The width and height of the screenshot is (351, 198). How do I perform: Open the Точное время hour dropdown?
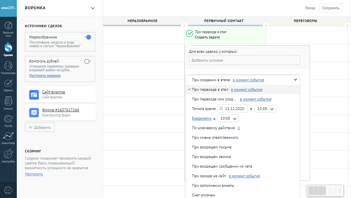pyautogui.click(x=265, y=109)
